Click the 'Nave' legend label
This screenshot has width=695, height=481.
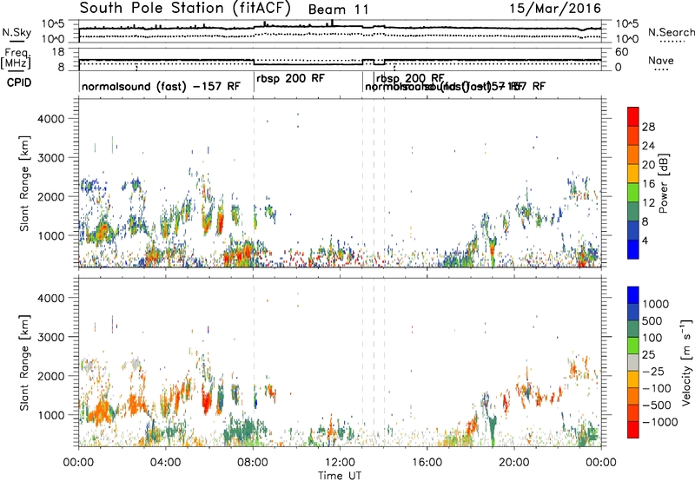click(661, 60)
